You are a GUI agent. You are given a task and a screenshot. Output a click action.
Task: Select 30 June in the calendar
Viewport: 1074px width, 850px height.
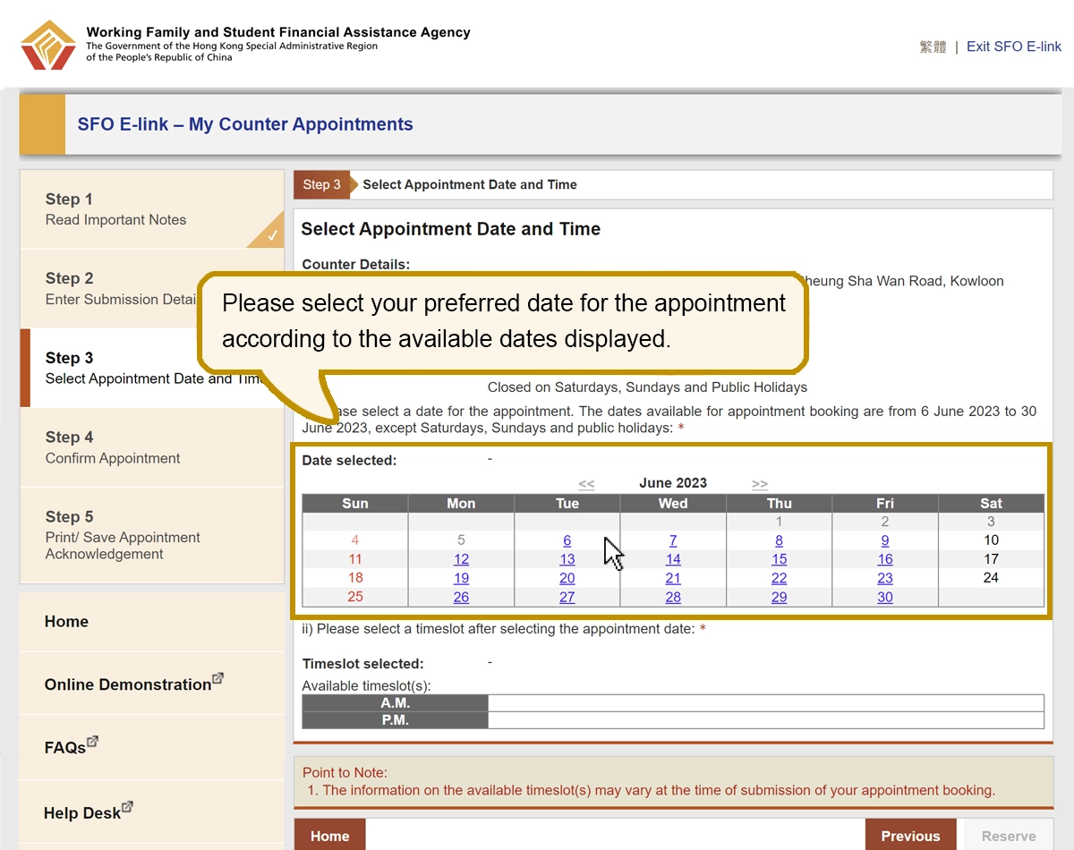tap(885, 597)
